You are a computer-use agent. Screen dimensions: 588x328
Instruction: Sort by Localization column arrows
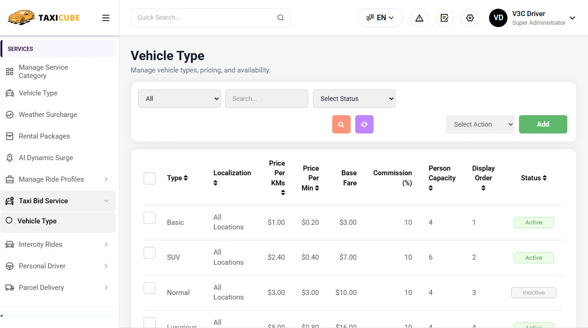click(216, 183)
